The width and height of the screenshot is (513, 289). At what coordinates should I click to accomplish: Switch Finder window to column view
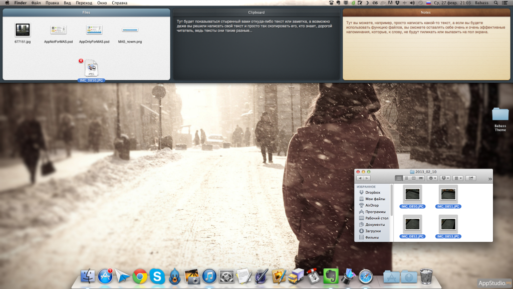(413, 178)
